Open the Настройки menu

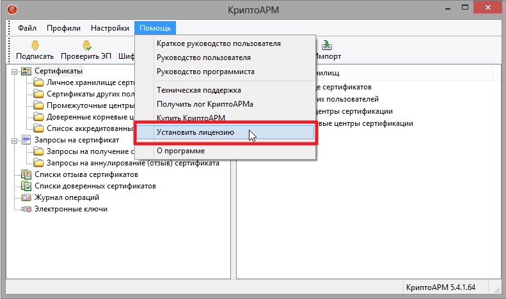[x=110, y=28]
